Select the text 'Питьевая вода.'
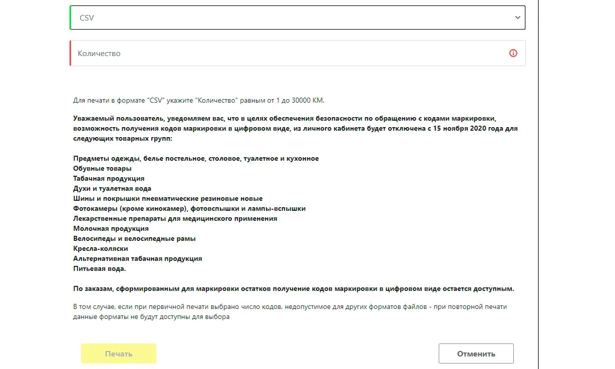The image size is (615, 369). (100, 268)
